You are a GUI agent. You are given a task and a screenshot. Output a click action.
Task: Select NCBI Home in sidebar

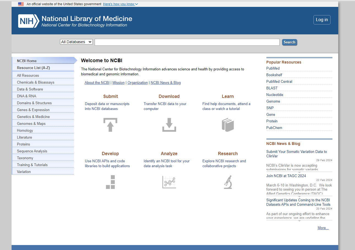coord(43,61)
